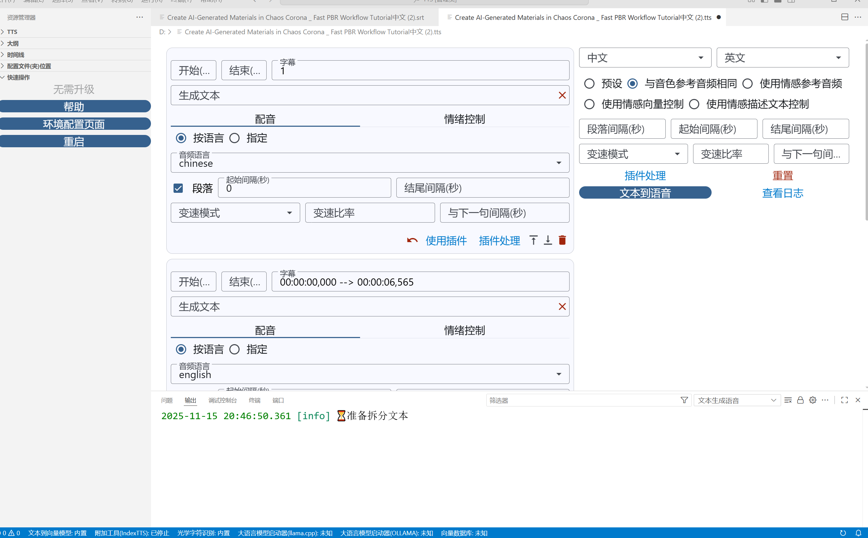Viewport: 868px width, 538px height.
Task: Toggle the 段落 checkbox
Action: (178, 188)
